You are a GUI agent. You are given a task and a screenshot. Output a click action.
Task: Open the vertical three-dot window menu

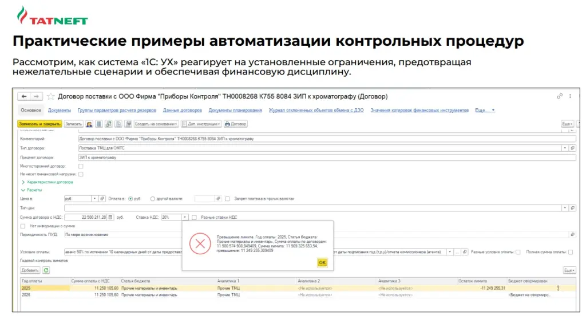[x=570, y=96]
